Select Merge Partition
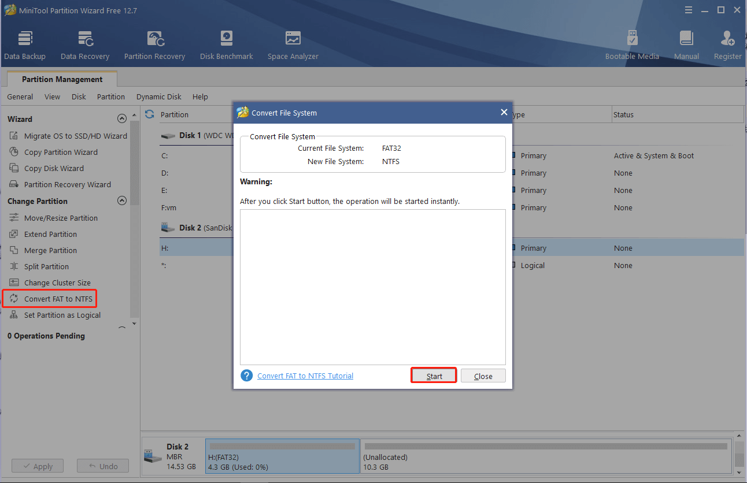Viewport: 747px width, 483px height. click(43, 250)
